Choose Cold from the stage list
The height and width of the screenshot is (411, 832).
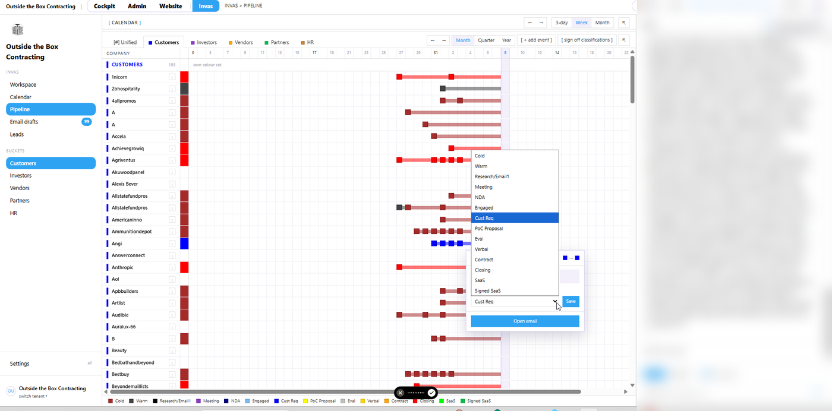tap(515, 156)
